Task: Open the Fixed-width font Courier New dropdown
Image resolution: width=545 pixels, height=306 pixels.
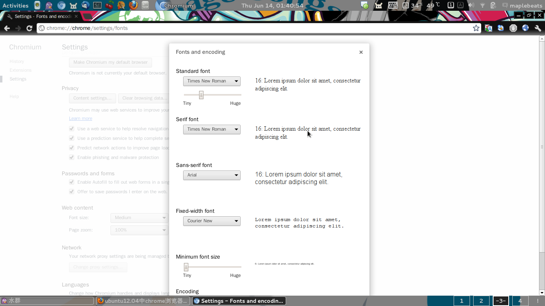Action: (x=212, y=221)
